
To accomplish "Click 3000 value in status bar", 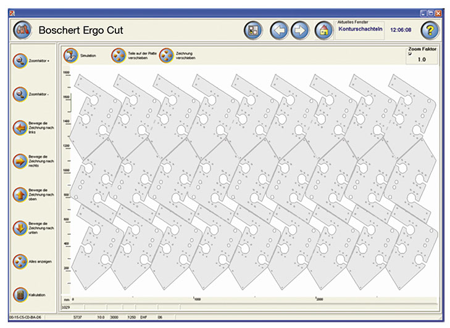I will [x=114, y=317].
